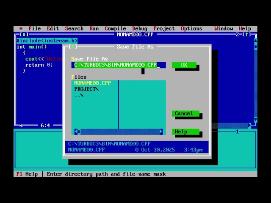Open the system menu (≡) in the menu bar

click(21, 28)
